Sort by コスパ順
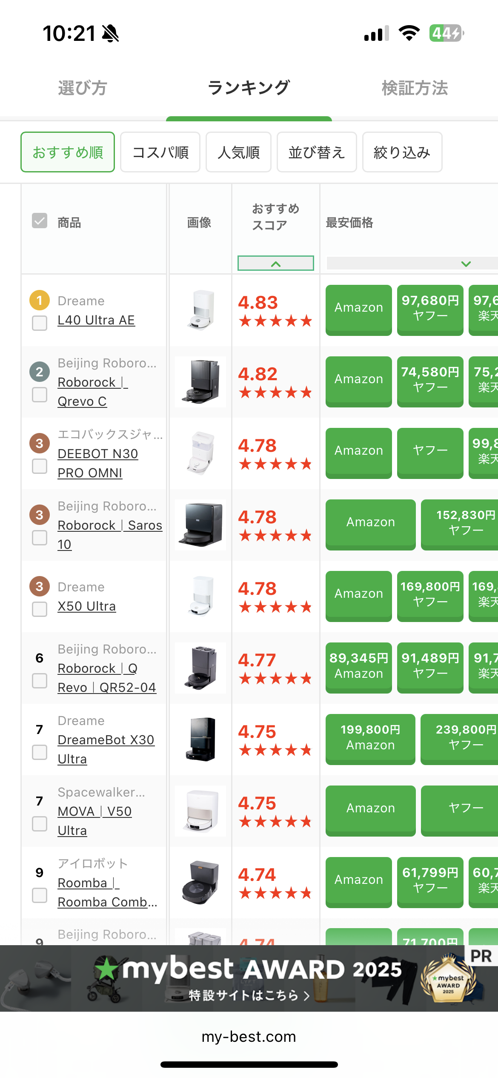 coord(160,152)
